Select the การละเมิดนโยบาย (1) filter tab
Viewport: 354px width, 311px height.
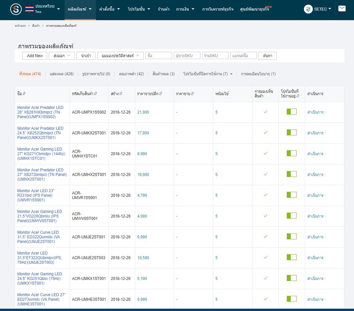click(x=258, y=74)
